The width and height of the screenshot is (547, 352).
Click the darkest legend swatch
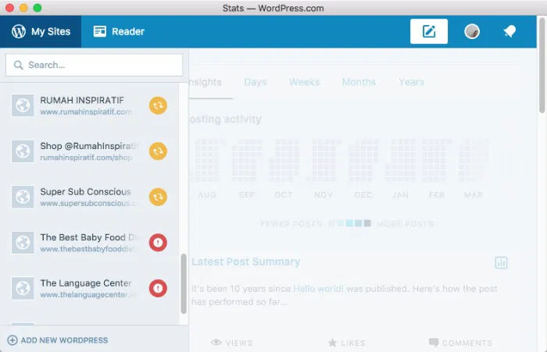pyautogui.click(x=367, y=223)
